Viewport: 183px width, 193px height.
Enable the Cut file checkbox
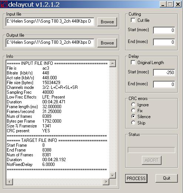133,20
